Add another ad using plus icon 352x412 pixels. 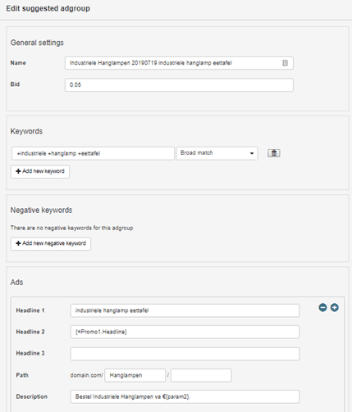[x=335, y=308]
